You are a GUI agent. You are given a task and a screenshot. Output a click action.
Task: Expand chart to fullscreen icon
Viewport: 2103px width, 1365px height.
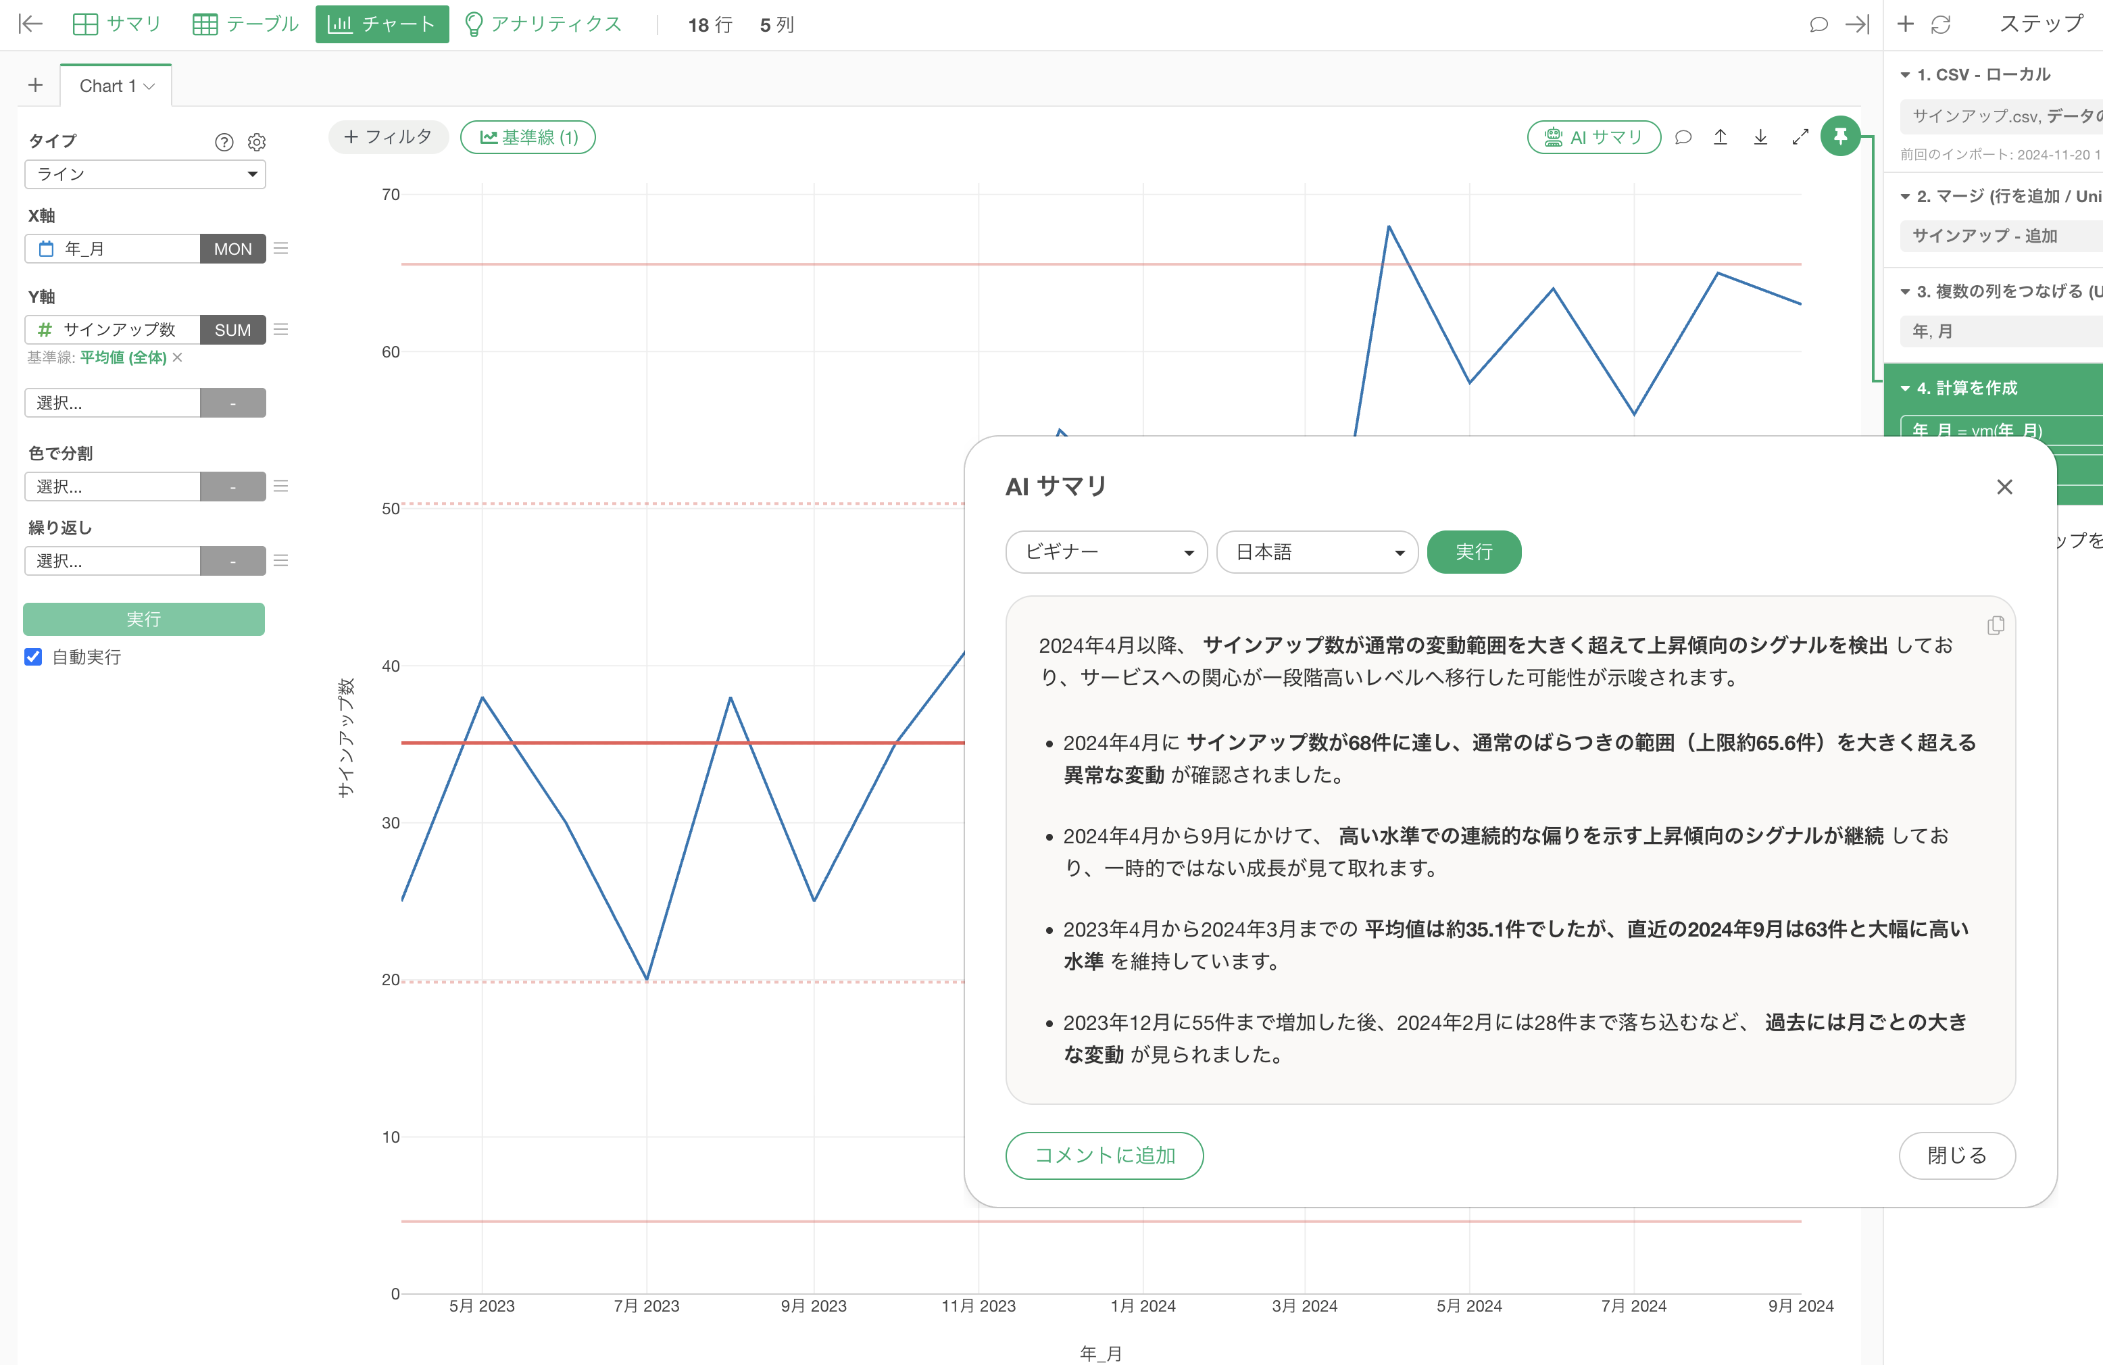[x=1800, y=137]
